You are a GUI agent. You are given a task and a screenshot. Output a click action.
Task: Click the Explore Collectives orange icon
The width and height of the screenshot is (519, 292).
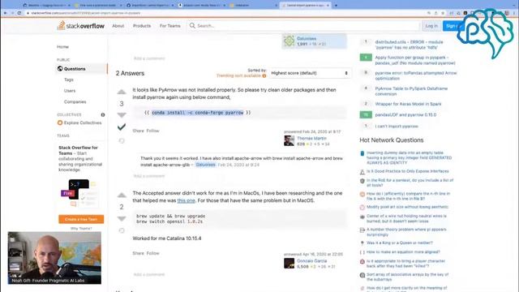coord(60,122)
